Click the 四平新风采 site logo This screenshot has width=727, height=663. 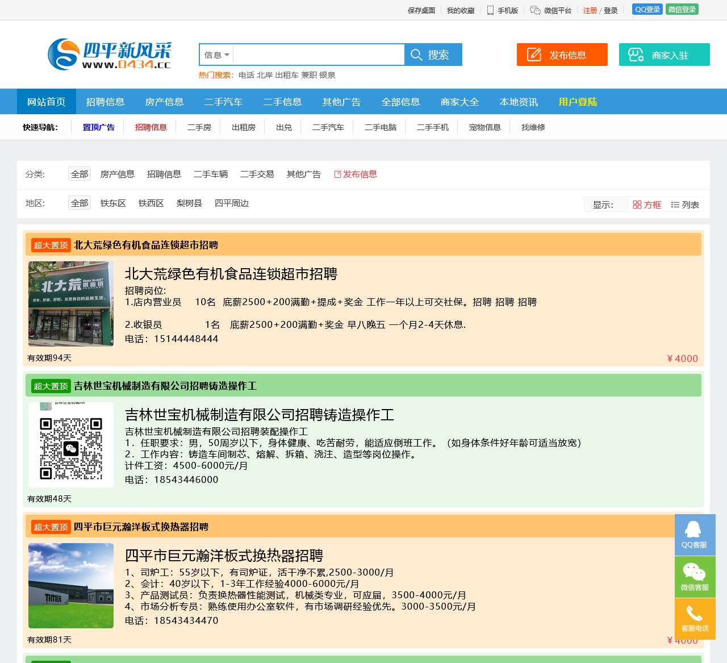(109, 55)
